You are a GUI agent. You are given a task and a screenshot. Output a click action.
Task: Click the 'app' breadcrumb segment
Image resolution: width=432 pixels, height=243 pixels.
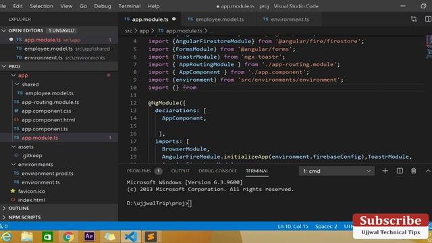pyautogui.click(x=144, y=31)
